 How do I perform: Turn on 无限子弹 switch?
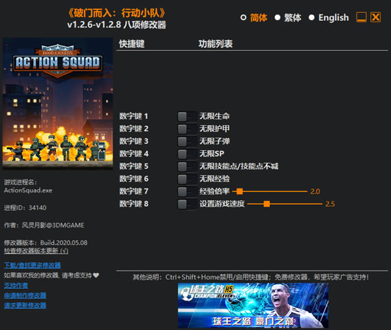[x=187, y=142]
